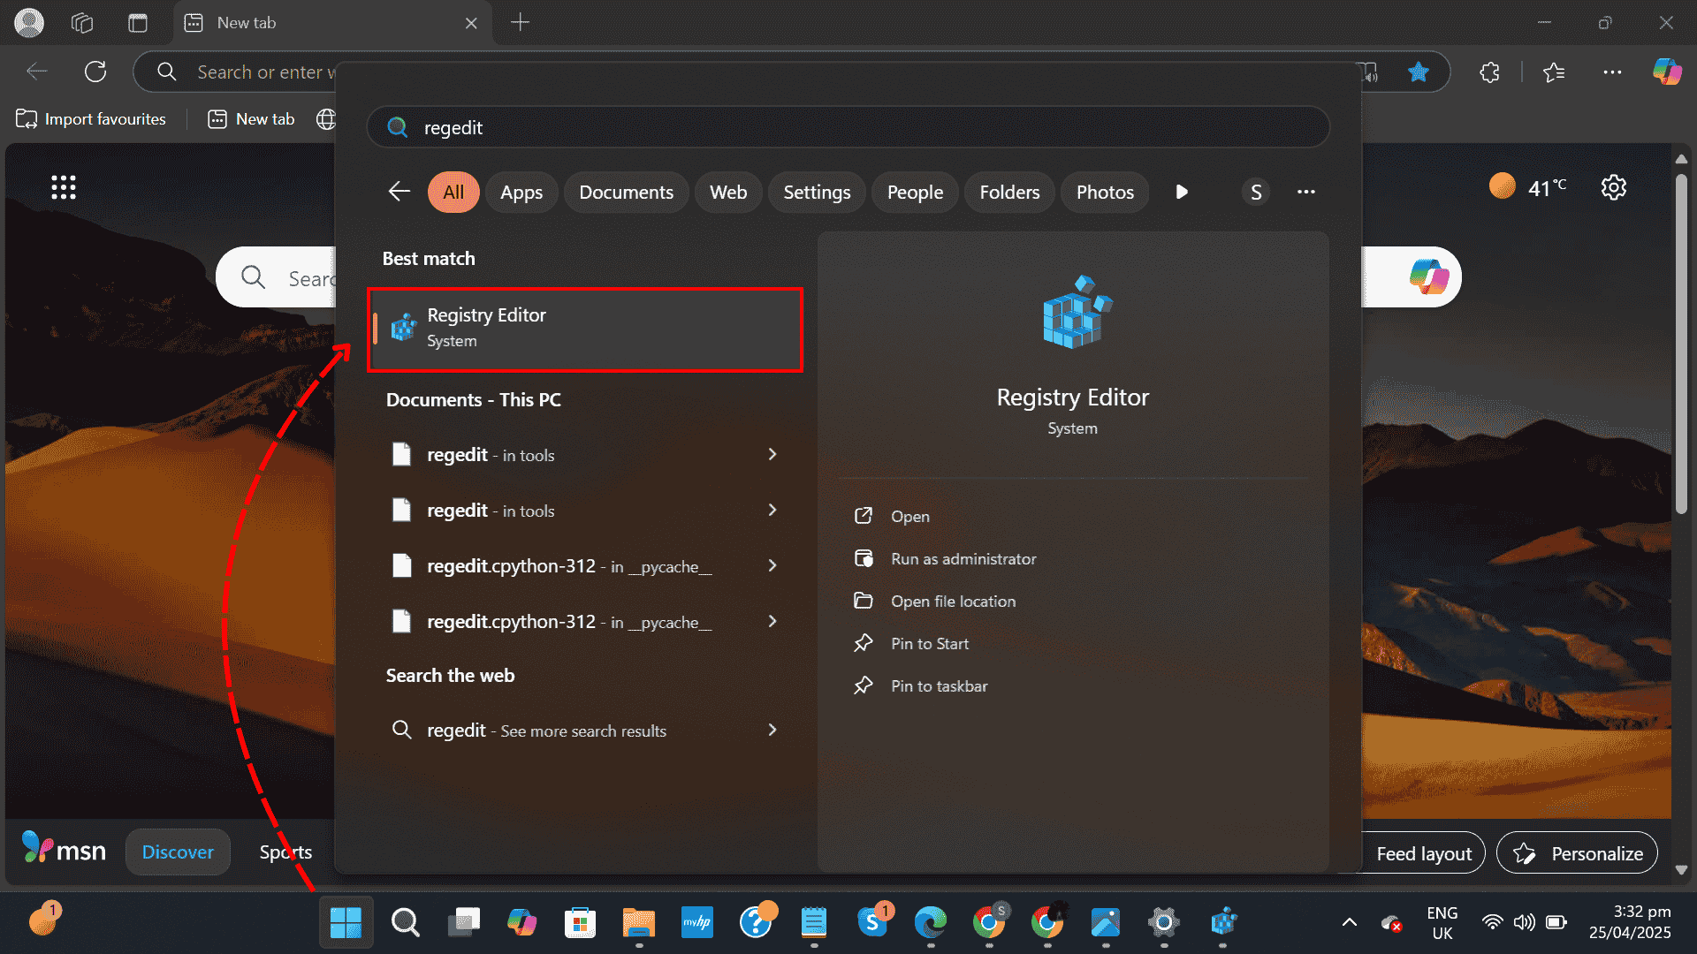This screenshot has width=1697, height=954.
Task: Open Registry Editor from Best match
Action: point(585,329)
